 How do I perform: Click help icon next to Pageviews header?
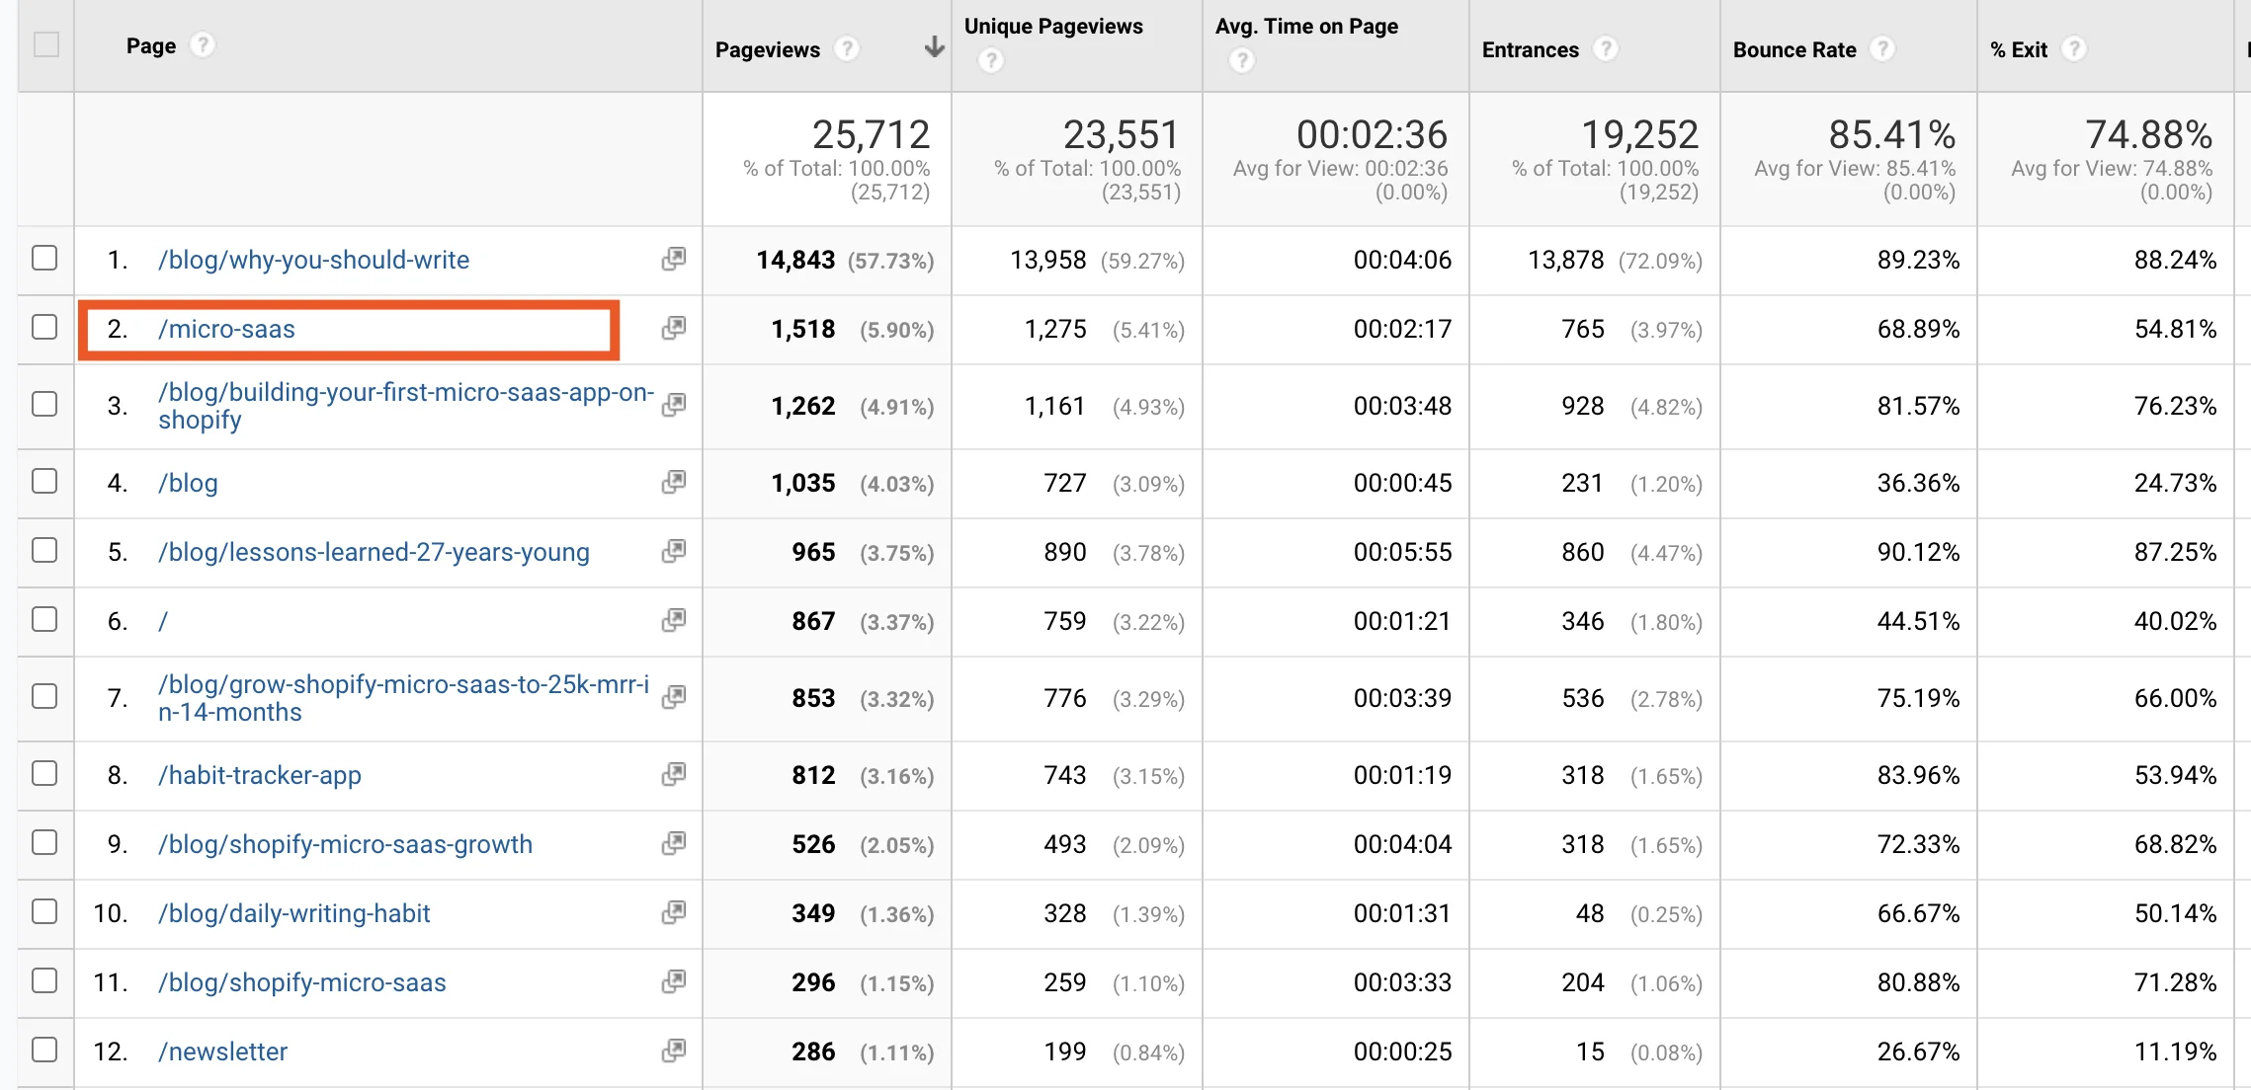click(x=847, y=48)
